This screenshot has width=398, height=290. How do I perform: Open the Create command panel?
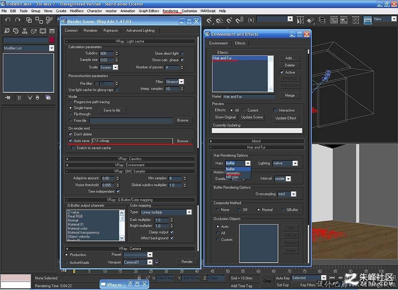tap(7, 31)
